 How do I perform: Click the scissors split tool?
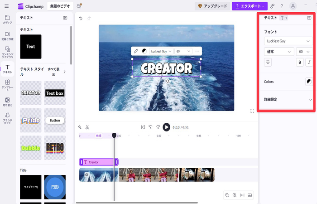point(87,127)
